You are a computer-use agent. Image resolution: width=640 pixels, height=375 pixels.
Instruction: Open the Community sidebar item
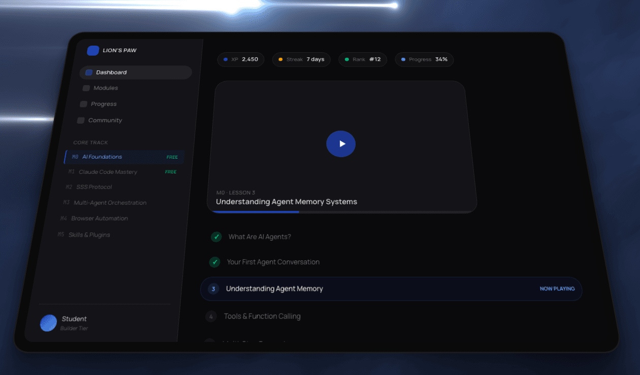point(105,120)
